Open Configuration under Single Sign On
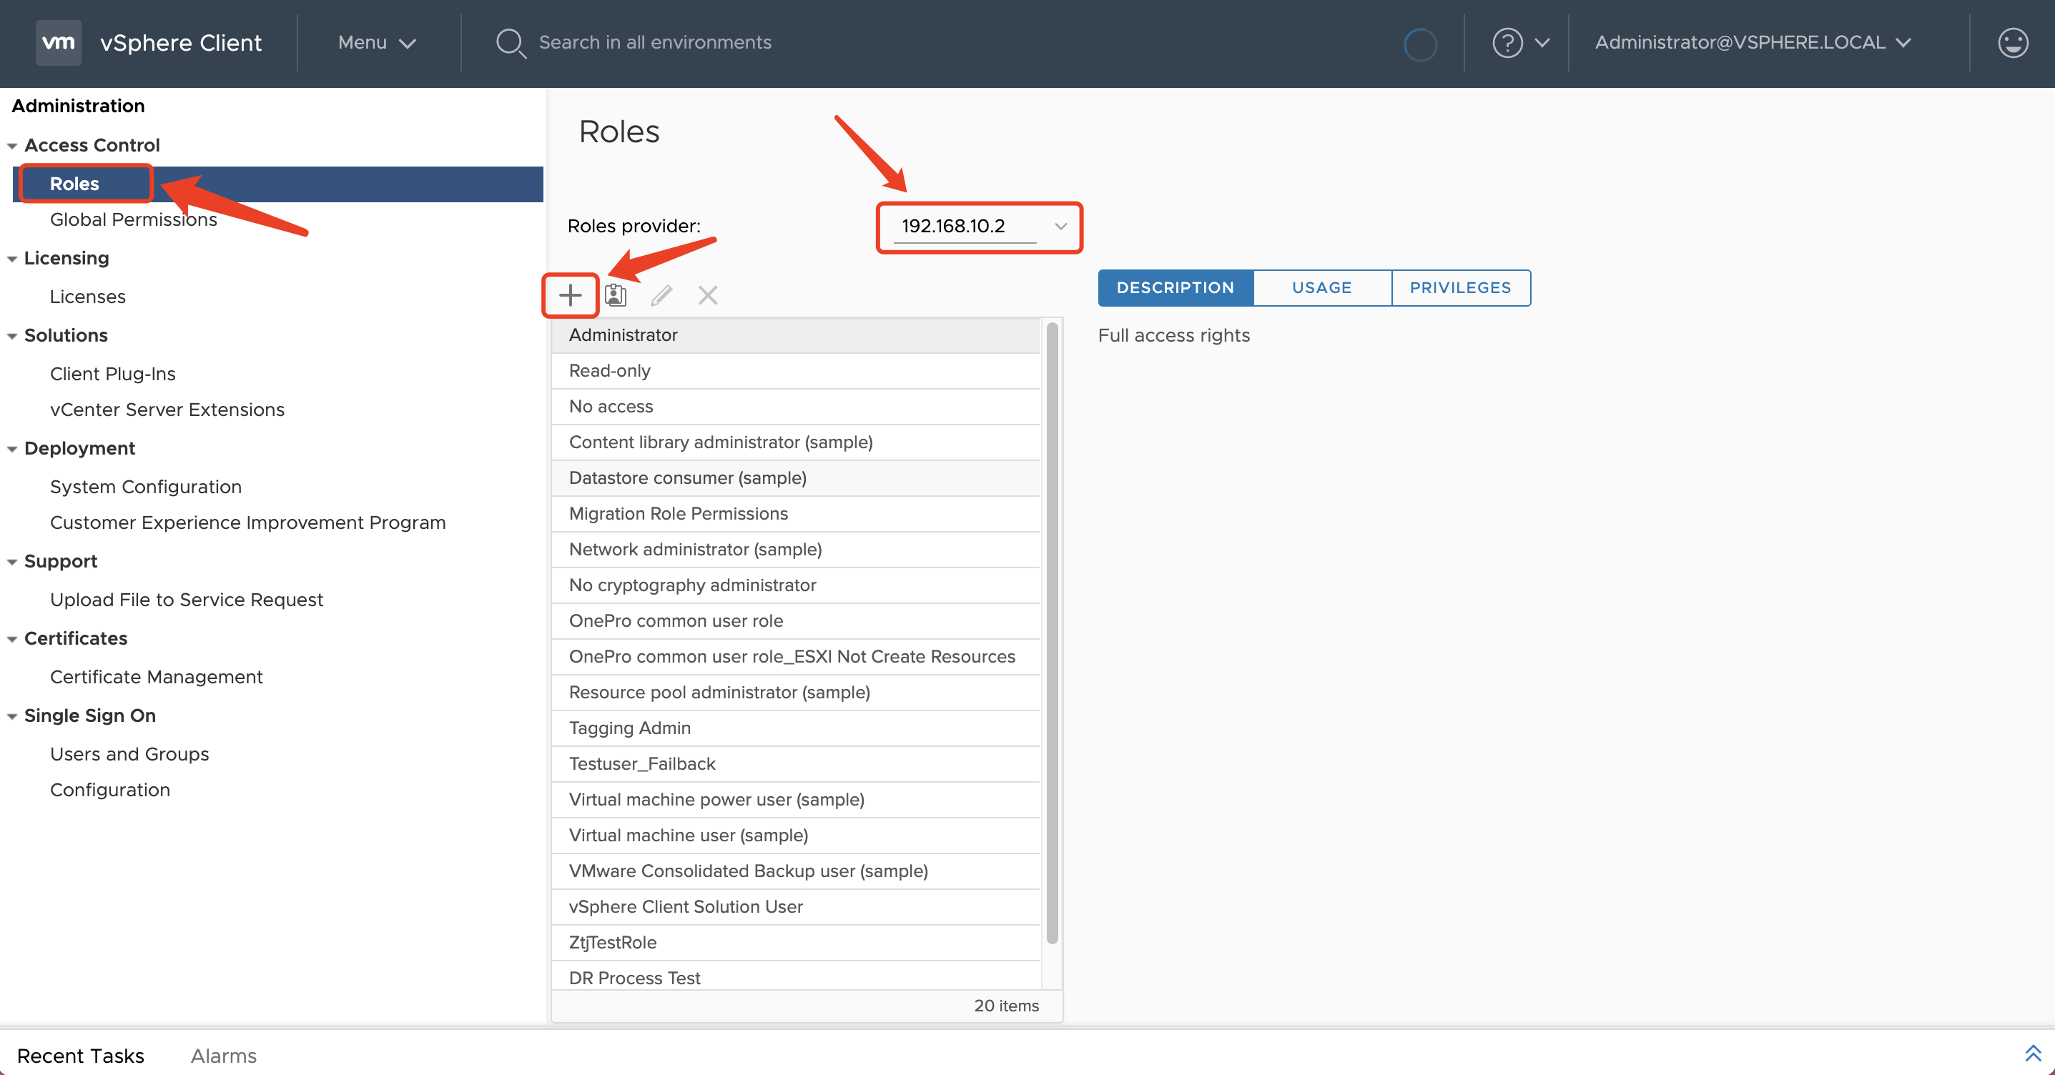The image size is (2055, 1075). (109, 791)
